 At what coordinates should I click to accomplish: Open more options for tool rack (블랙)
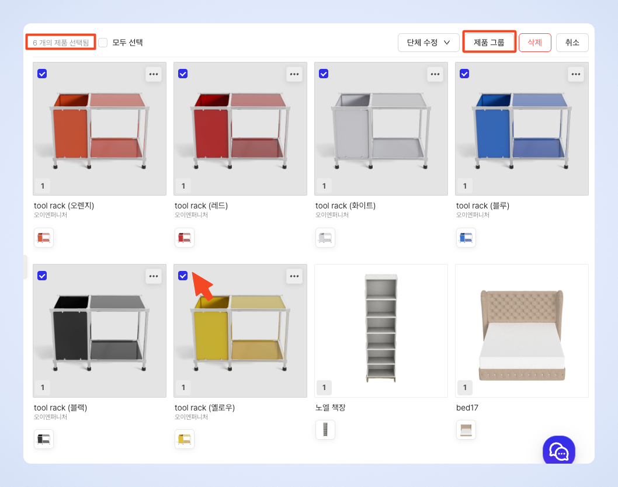click(154, 276)
